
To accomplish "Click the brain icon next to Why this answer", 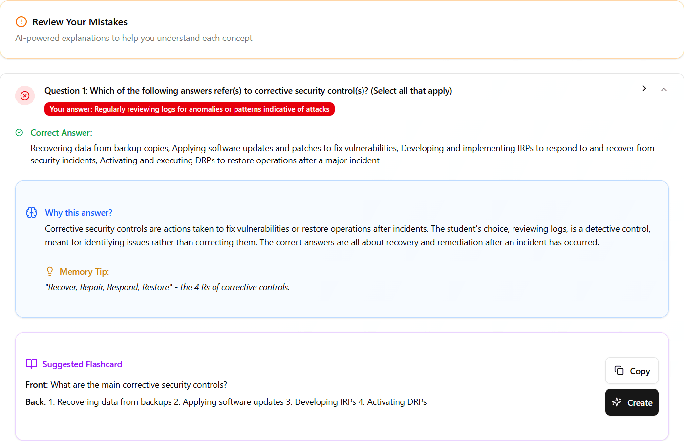I will [x=31, y=212].
